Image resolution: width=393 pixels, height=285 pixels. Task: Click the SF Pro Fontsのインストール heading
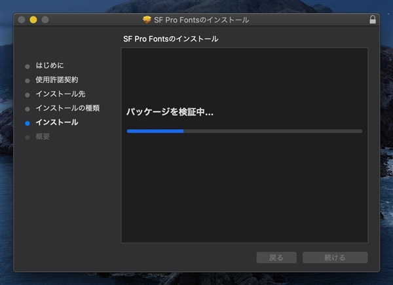(171, 39)
